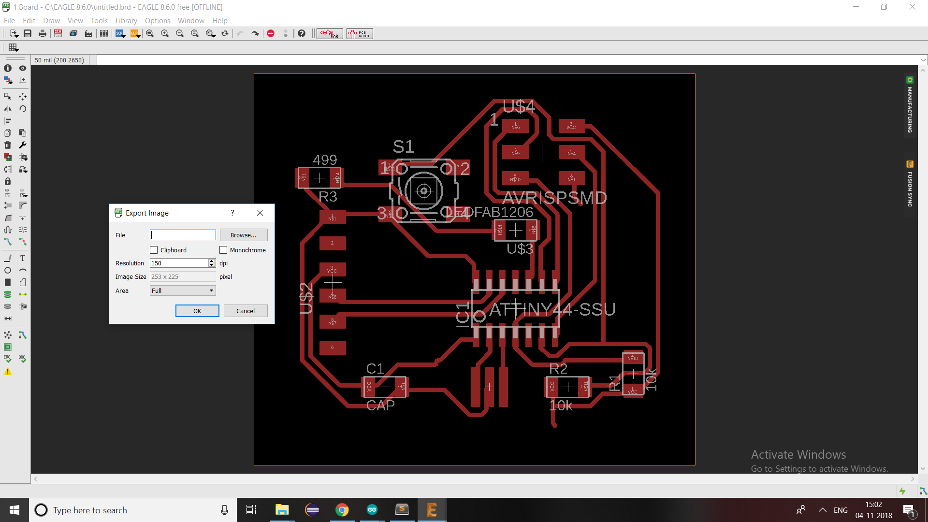Click the Design Link button
Image resolution: width=928 pixels, height=522 pixels.
[x=330, y=33]
